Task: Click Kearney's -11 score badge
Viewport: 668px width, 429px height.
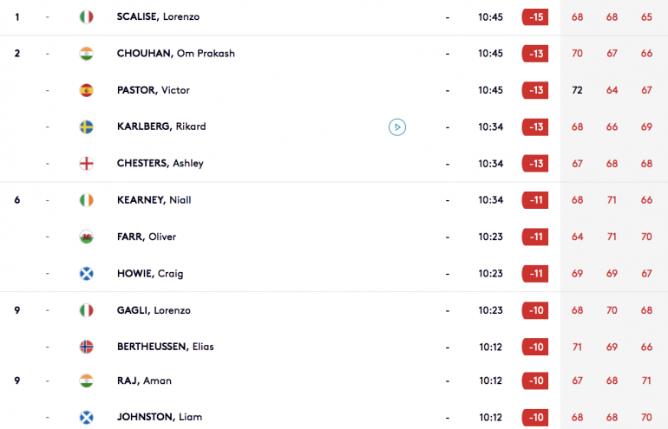Action: click(x=535, y=200)
